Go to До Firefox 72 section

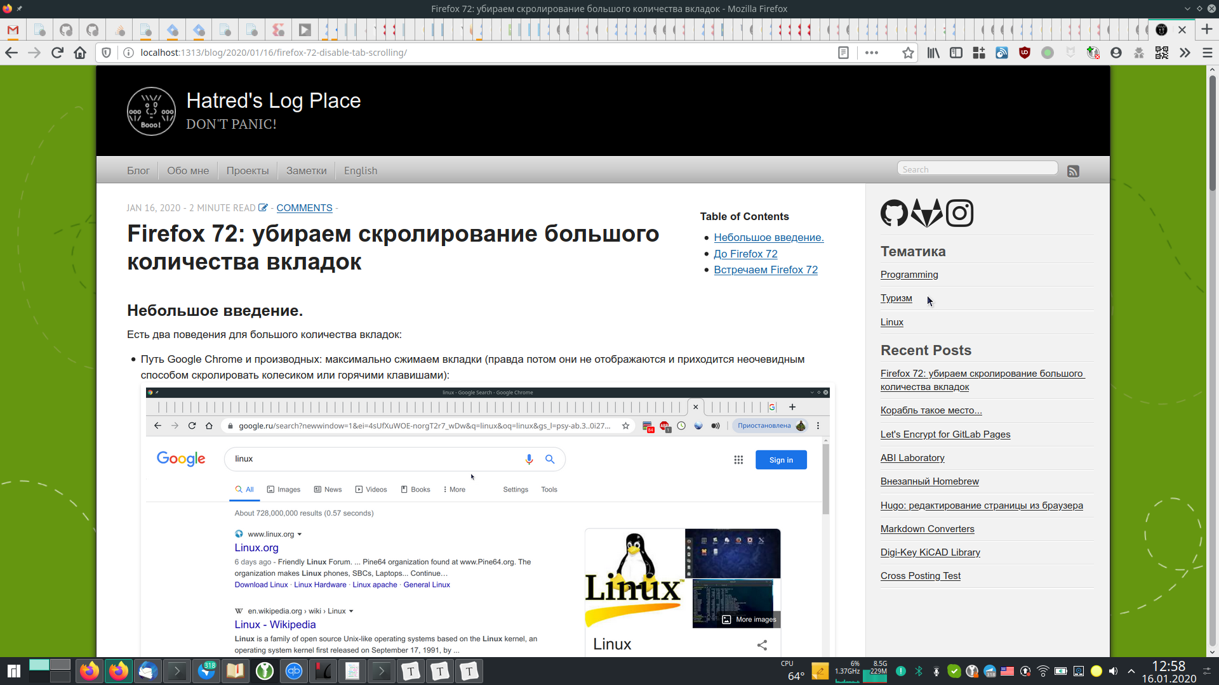coord(745,254)
